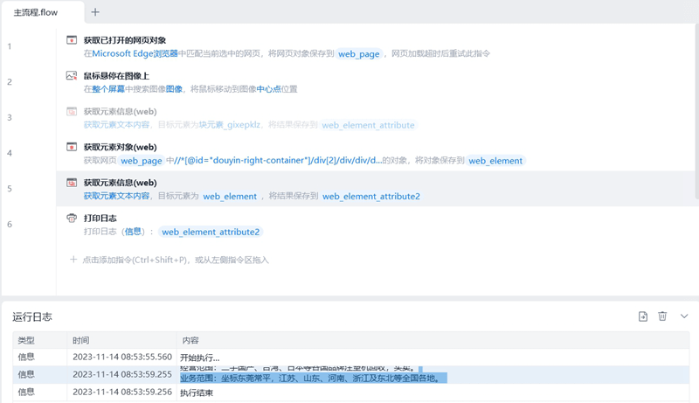Click the 块元素_gixepklz target in step 3
Viewport: 699px width, 403px height.
230,125
